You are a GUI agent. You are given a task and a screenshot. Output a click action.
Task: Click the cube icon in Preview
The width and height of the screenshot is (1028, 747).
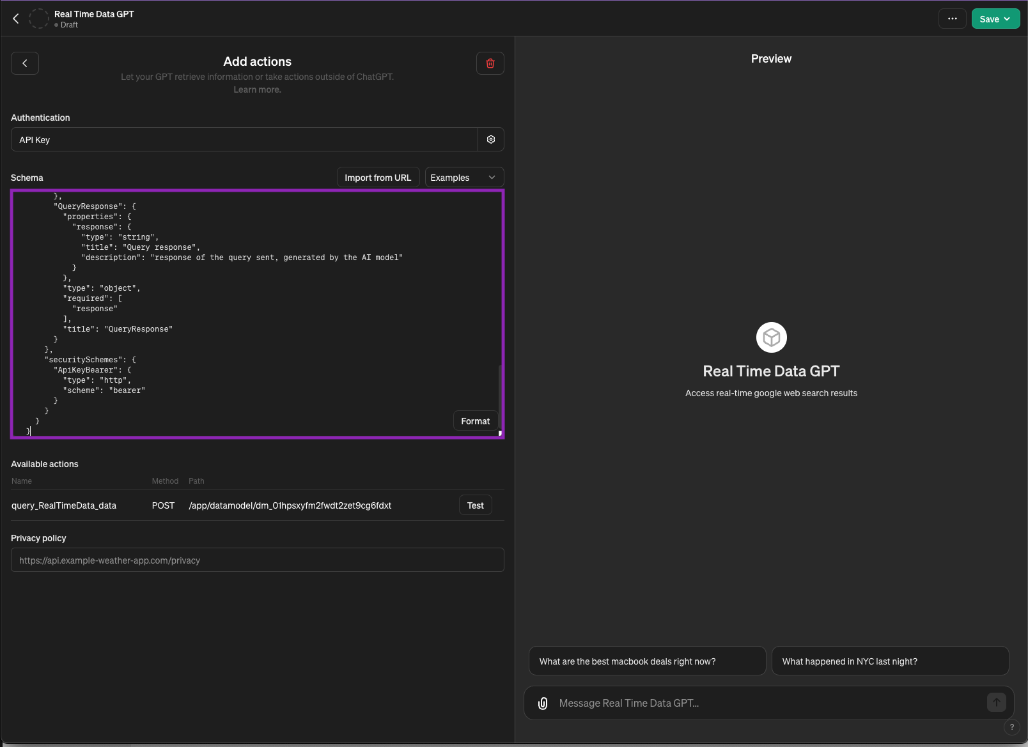click(772, 337)
